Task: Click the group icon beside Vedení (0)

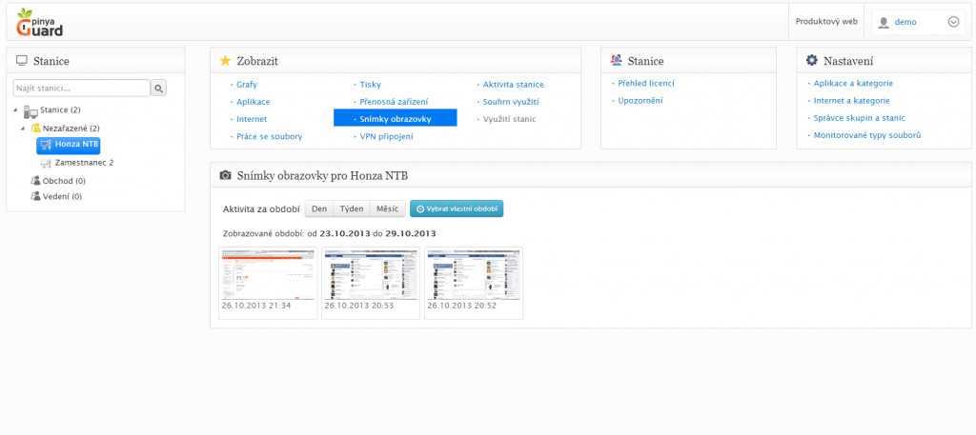Action: pos(36,196)
